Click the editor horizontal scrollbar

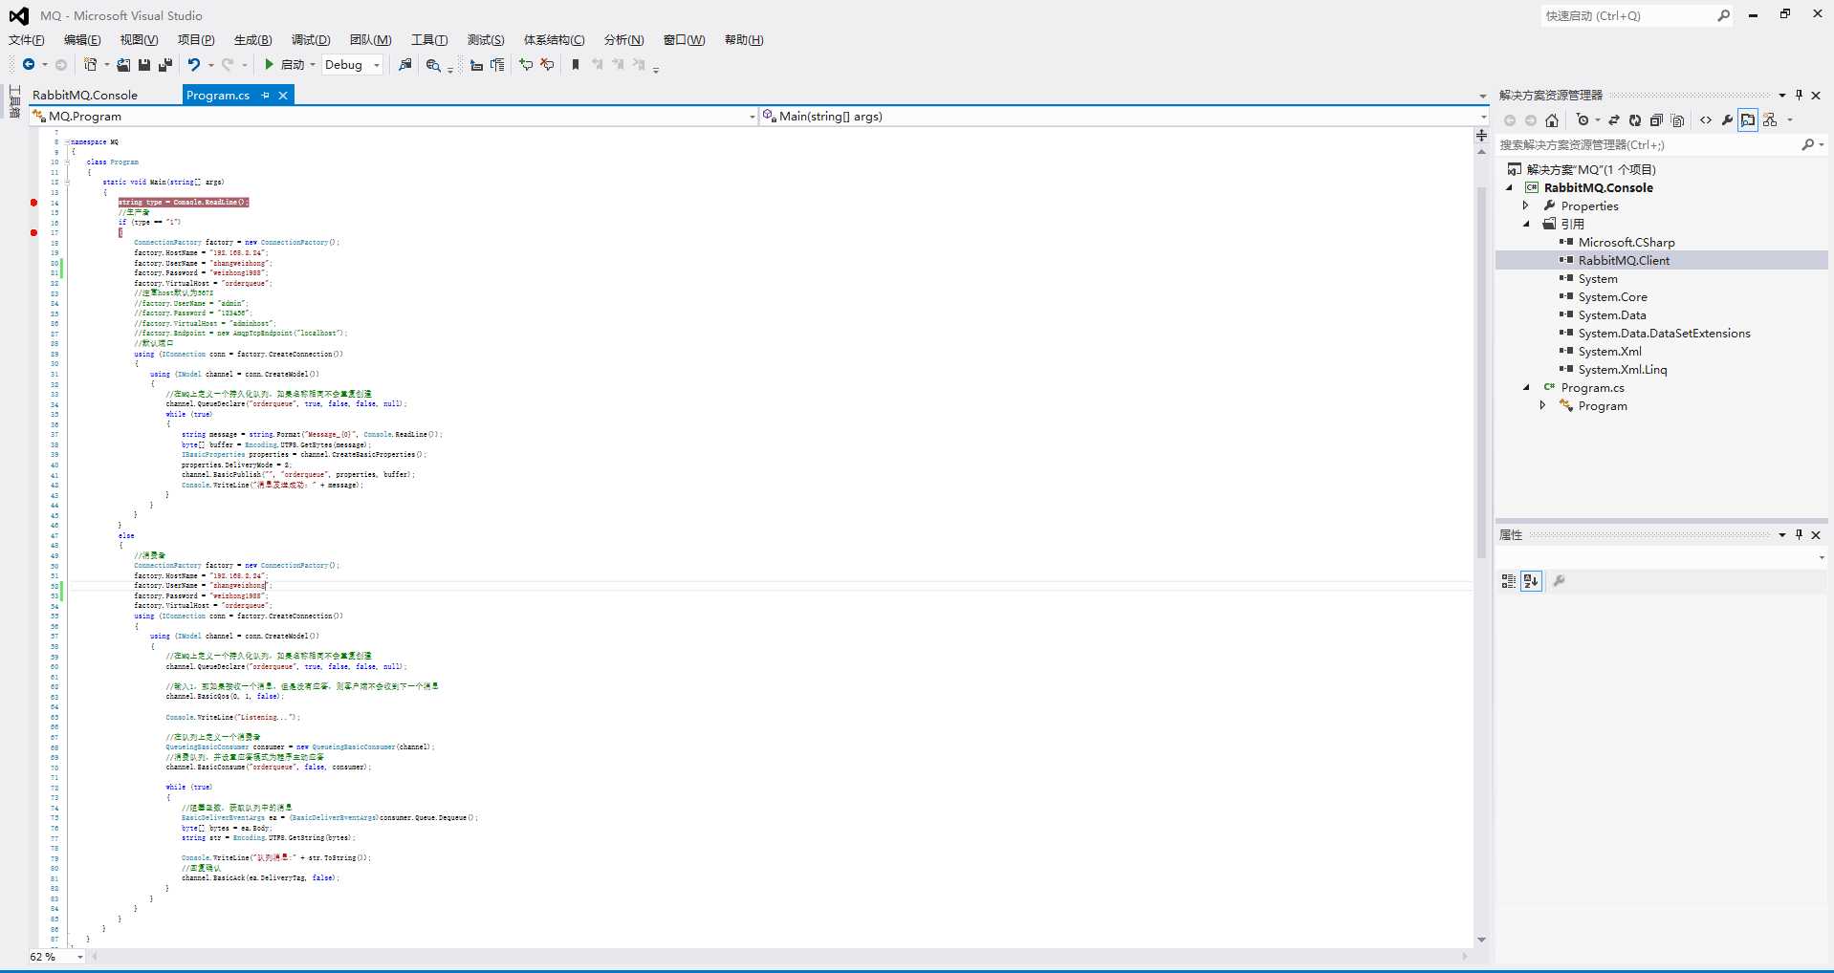click(x=778, y=957)
